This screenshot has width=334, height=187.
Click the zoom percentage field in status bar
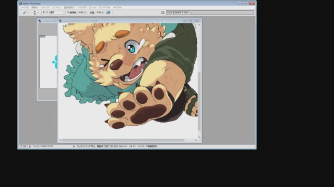tap(23, 146)
